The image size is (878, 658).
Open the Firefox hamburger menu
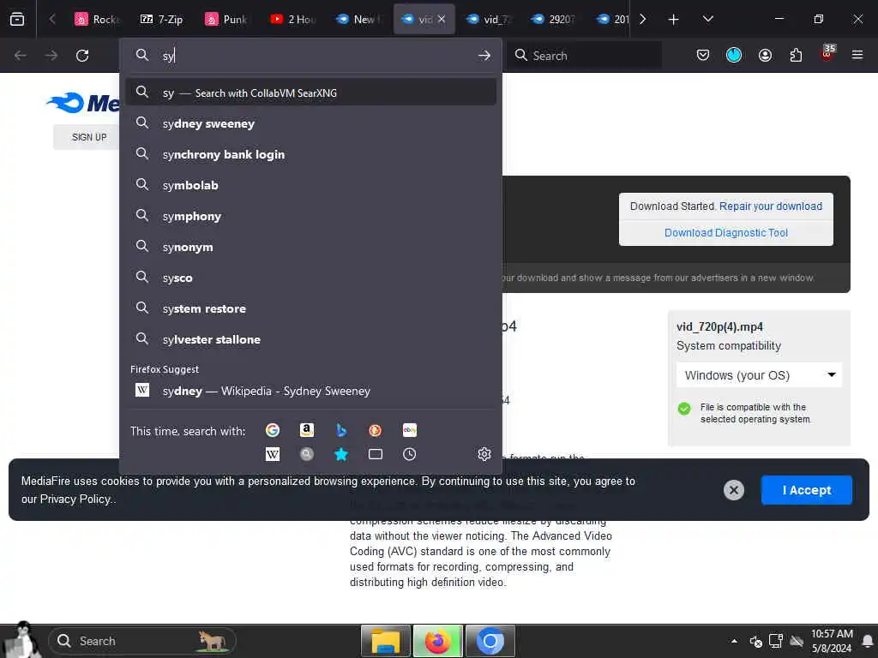[x=857, y=55]
